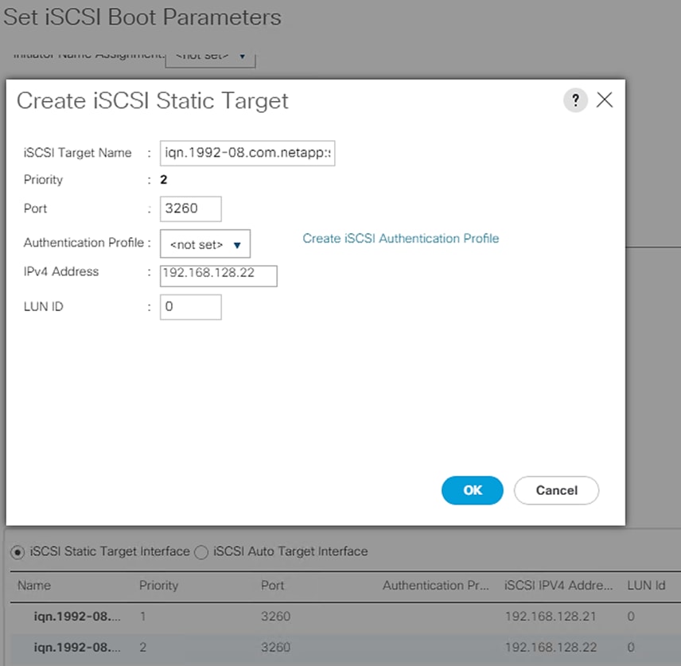681x666 pixels.
Task: Click the iSCSI Target Name field
Action: point(247,153)
